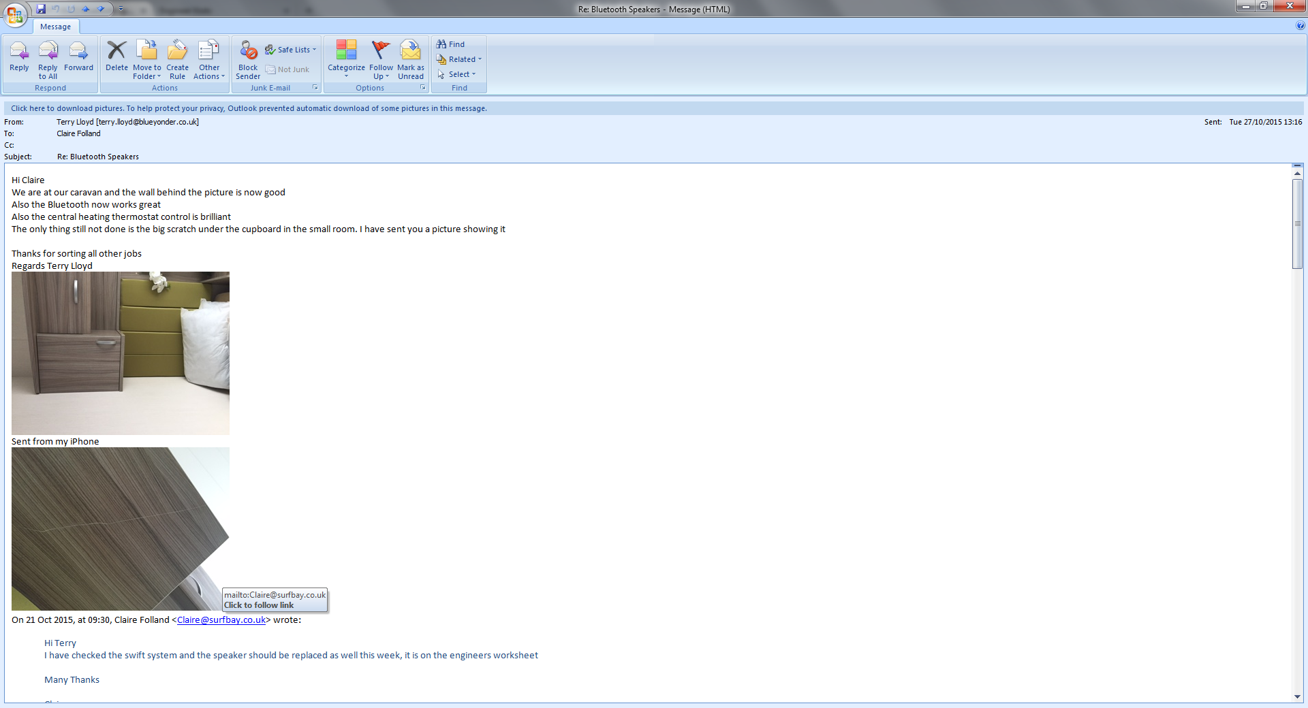The width and height of the screenshot is (1308, 708).
Task: Click the 'Thanks for sorting all other jobs' line
Action: click(76, 254)
